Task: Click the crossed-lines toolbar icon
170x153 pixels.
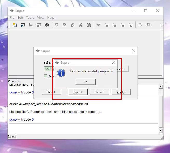Action: click(x=98, y=25)
